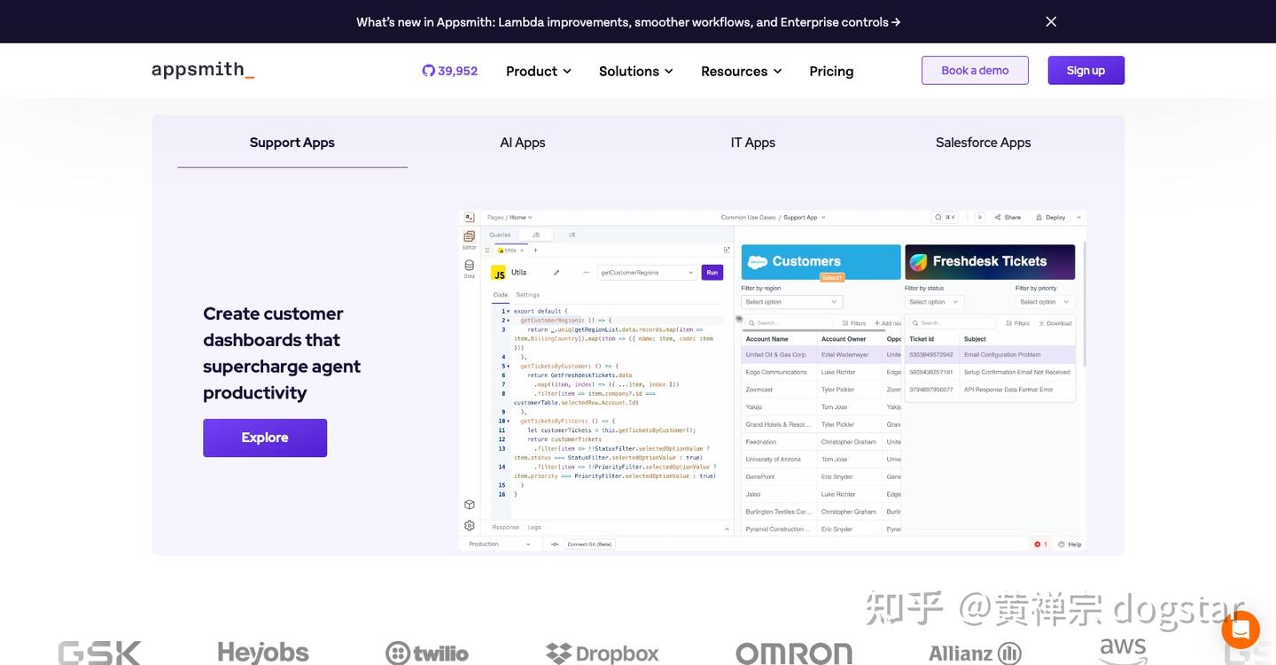
Task: Open the Logs tab in the bottom pane
Action: tap(534, 527)
